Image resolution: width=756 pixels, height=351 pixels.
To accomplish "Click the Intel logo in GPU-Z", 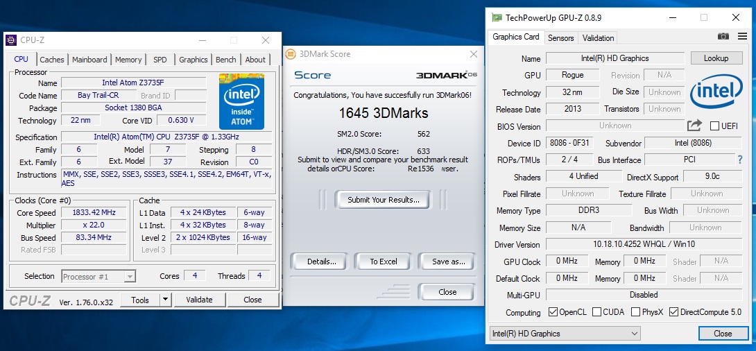I will pyautogui.click(x=716, y=91).
